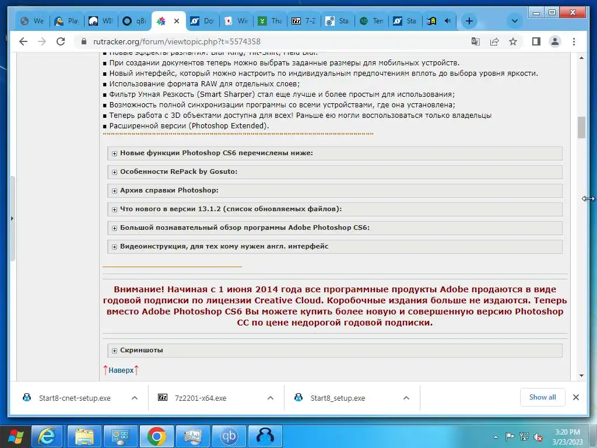
Task: Open the browser side panel
Action: coord(536,41)
